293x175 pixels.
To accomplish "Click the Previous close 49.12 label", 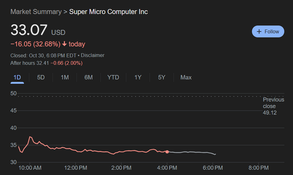I will pos(273,106).
